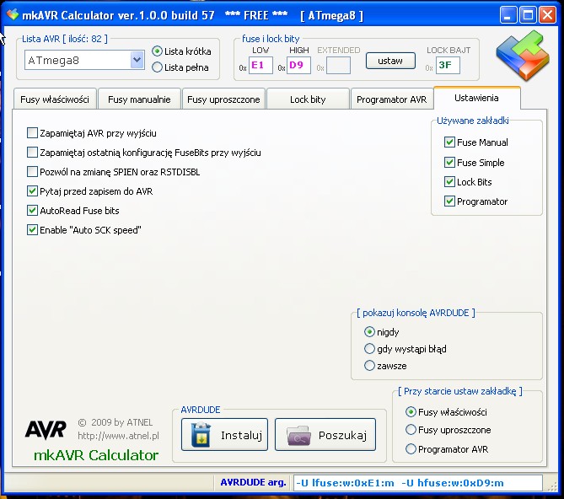Open the Lock bity tab

[308, 99]
